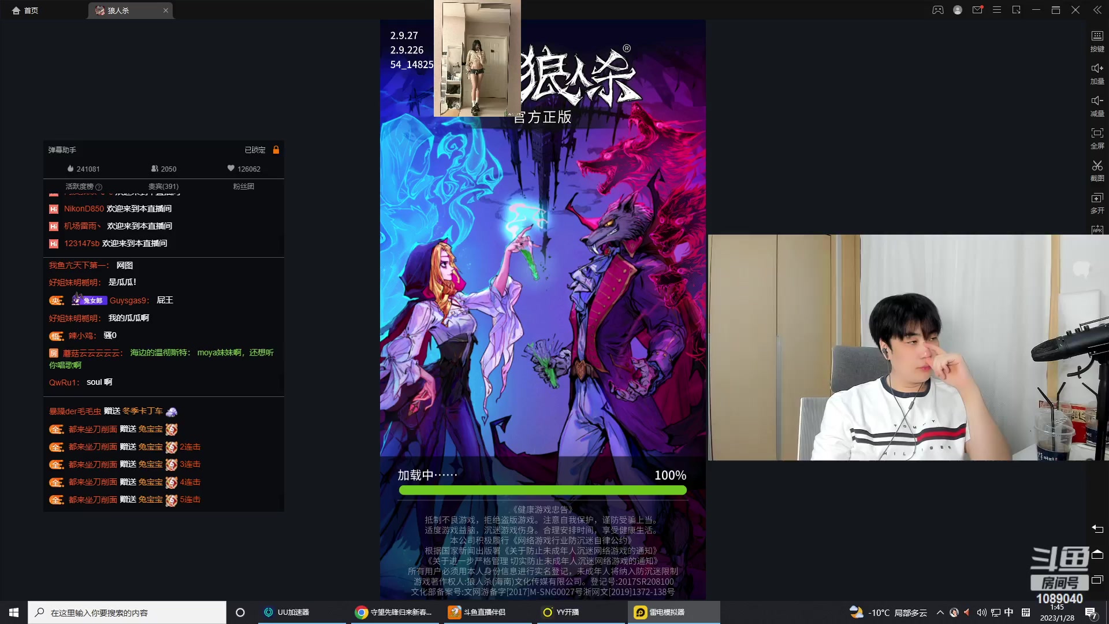Switch to the 首页 home tab
The height and width of the screenshot is (624, 1109).
click(25, 10)
